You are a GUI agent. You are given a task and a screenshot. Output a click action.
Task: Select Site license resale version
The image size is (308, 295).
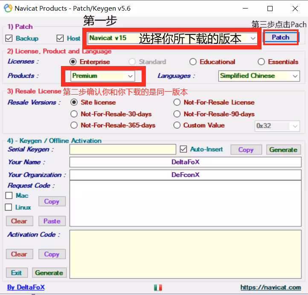tap(74, 102)
